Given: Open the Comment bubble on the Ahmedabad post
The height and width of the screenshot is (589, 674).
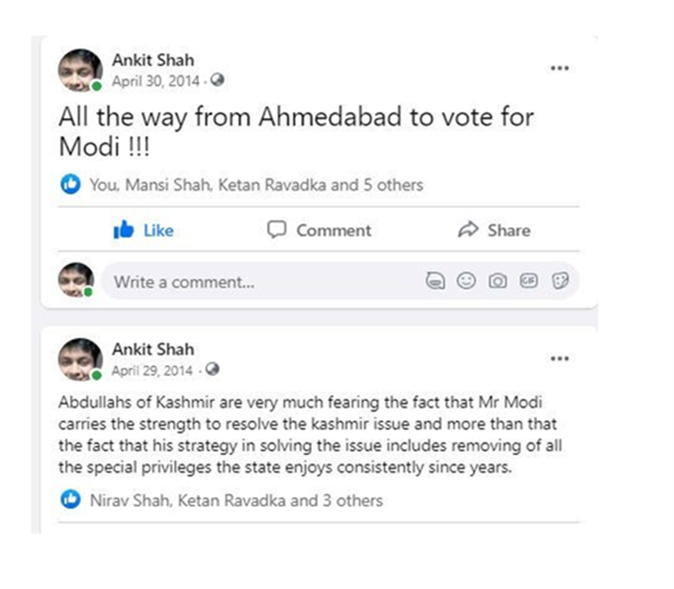Looking at the screenshot, I should pos(320,230).
